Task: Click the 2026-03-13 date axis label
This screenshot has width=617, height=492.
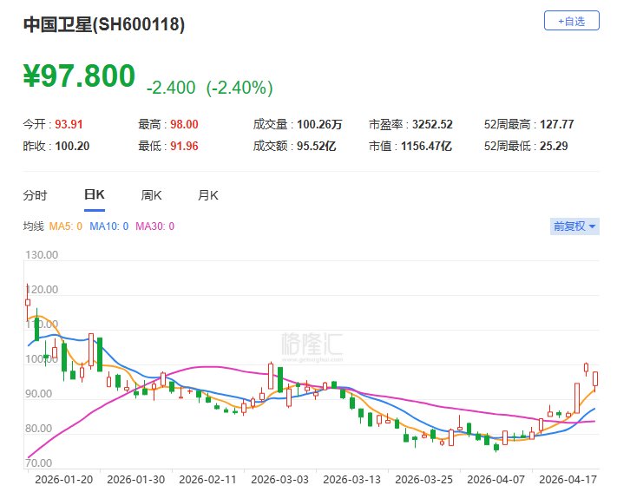Action: [351, 480]
